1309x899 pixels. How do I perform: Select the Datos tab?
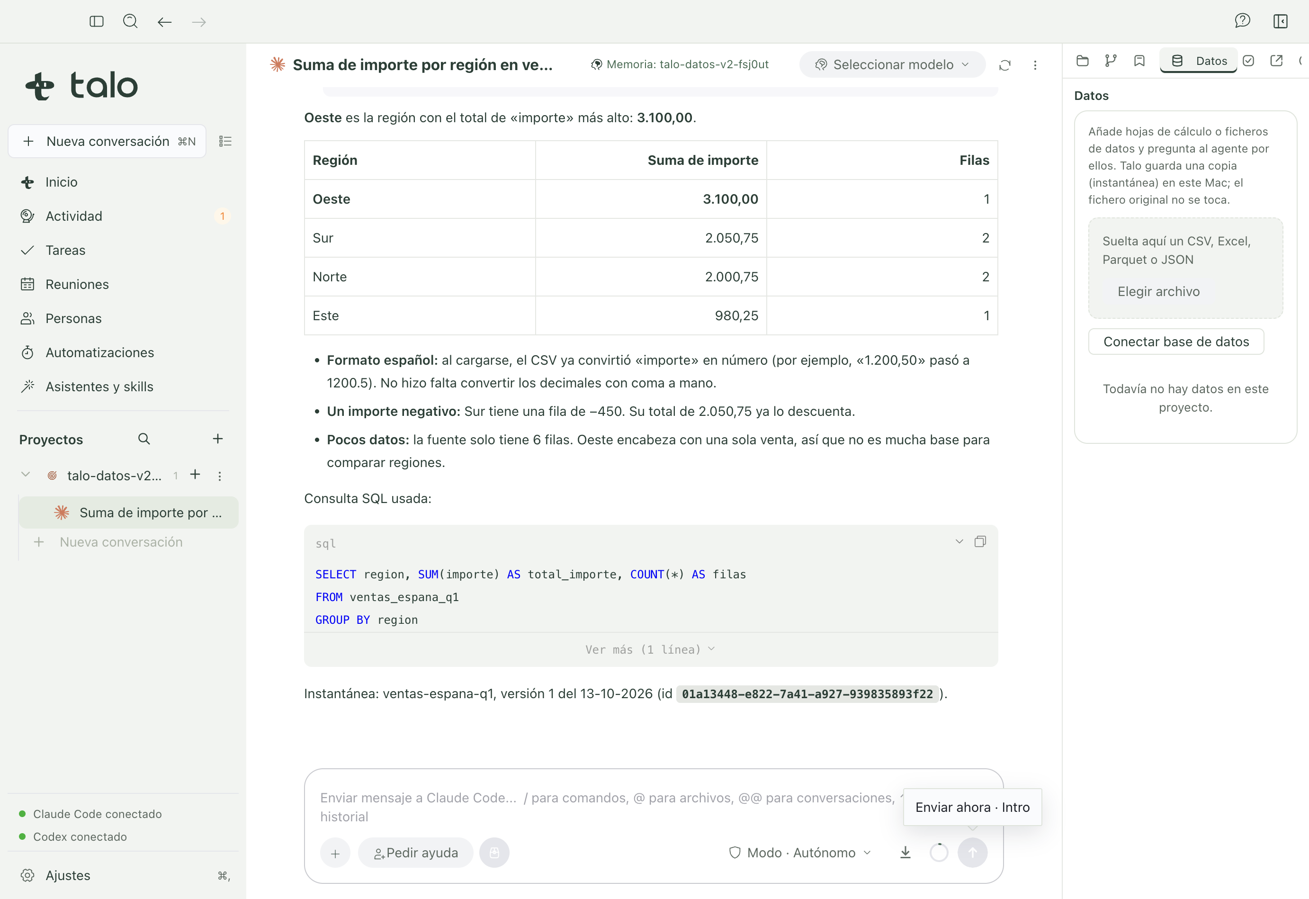pyautogui.click(x=1199, y=61)
